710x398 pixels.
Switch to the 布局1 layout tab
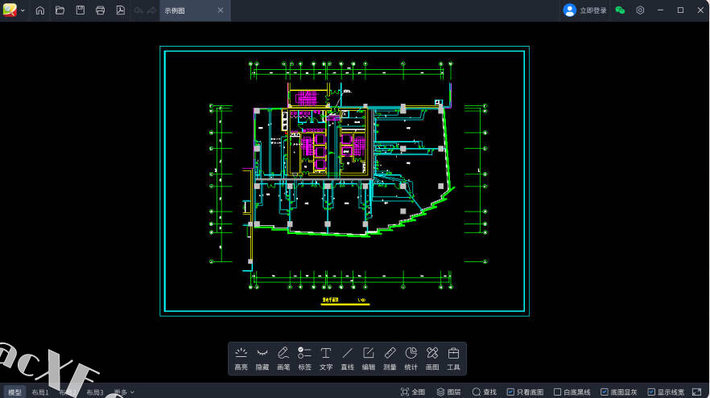point(40,392)
